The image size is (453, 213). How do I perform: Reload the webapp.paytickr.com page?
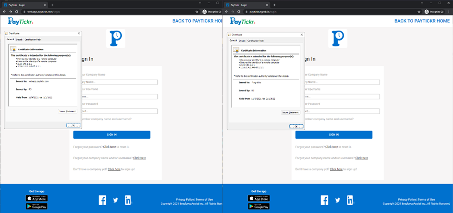(x=17, y=12)
